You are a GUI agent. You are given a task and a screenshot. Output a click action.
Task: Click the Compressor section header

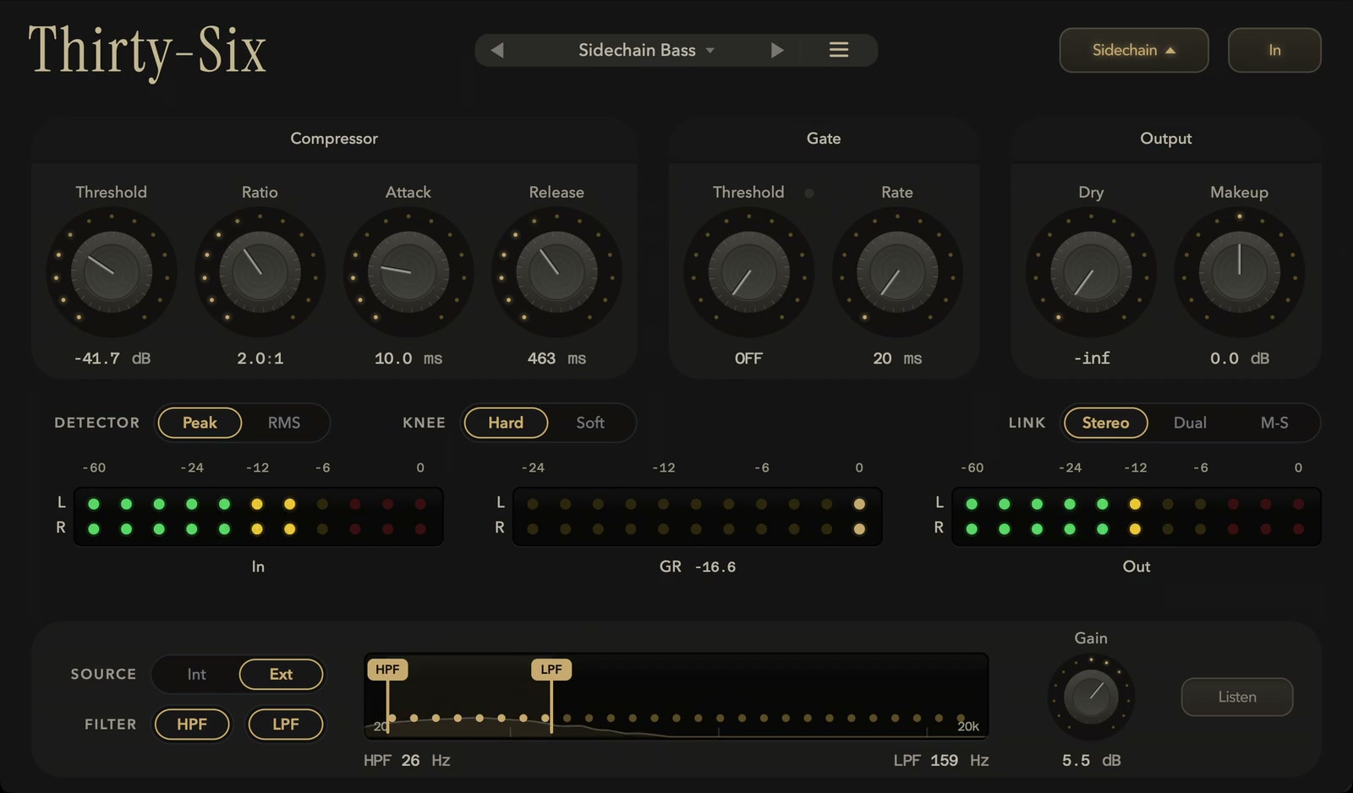(334, 139)
